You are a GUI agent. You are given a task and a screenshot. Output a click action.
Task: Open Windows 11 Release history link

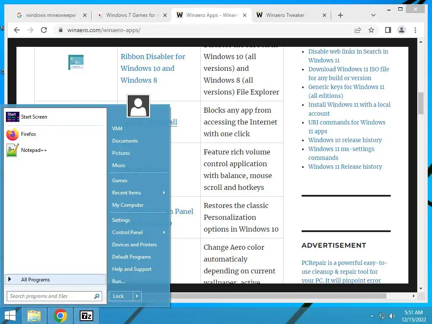coord(345,167)
